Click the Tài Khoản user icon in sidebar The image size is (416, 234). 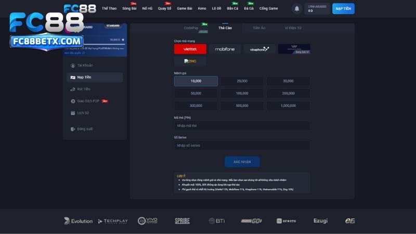(x=73, y=66)
